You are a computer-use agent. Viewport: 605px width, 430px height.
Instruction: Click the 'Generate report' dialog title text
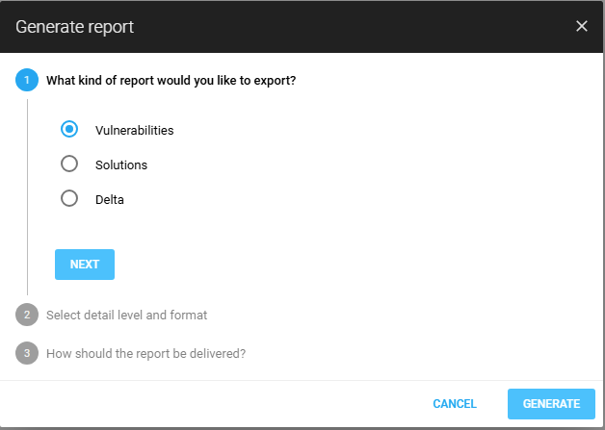click(74, 27)
